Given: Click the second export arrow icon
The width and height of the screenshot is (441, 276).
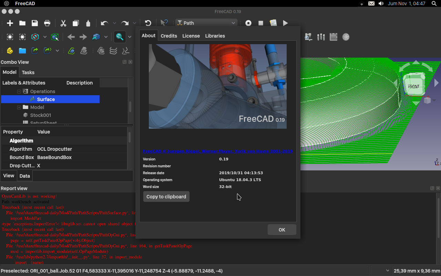Looking at the screenshot, I should (x=48, y=51).
